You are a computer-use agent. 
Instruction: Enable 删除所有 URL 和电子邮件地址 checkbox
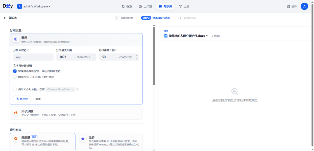[15, 77]
